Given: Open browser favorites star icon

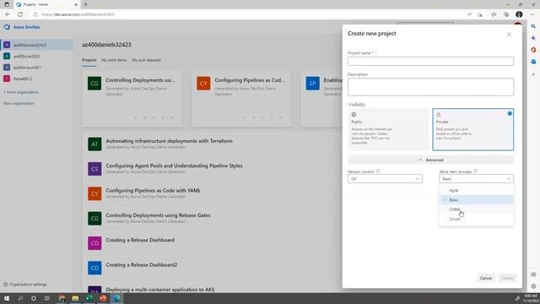Looking at the screenshot, I should [x=494, y=14].
